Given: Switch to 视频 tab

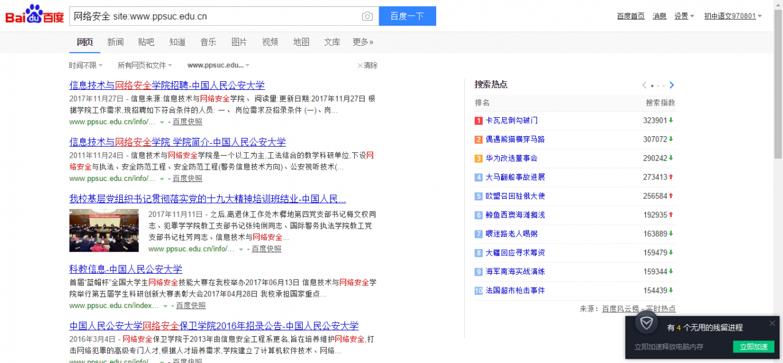Looking at the screenshot, I should (270, 42).
